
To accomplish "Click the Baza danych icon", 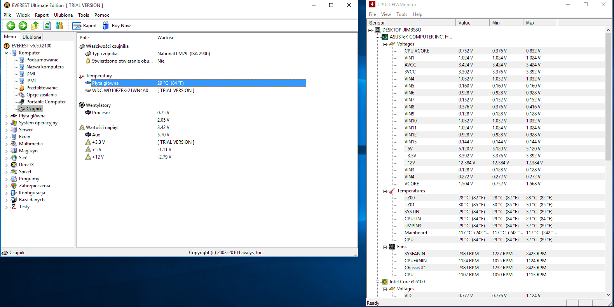I will 14,200.
